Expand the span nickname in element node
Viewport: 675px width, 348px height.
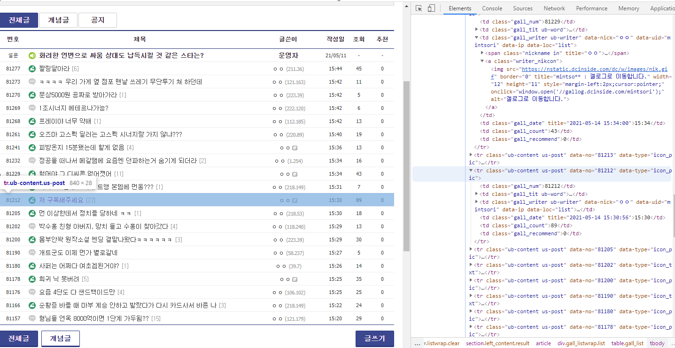coord(482,53)
